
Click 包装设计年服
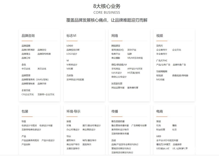click(x=46, y=126)
